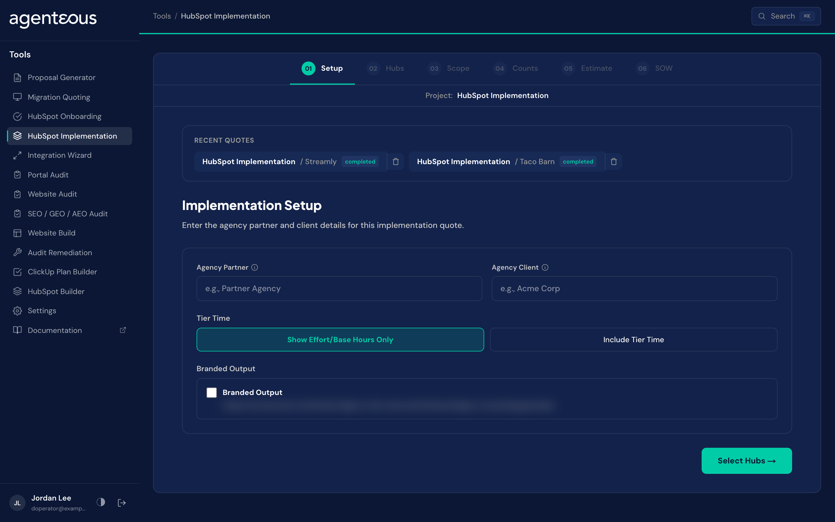
Task: Click the Jordan Lee user profile
Action: [x=48, y=503]
